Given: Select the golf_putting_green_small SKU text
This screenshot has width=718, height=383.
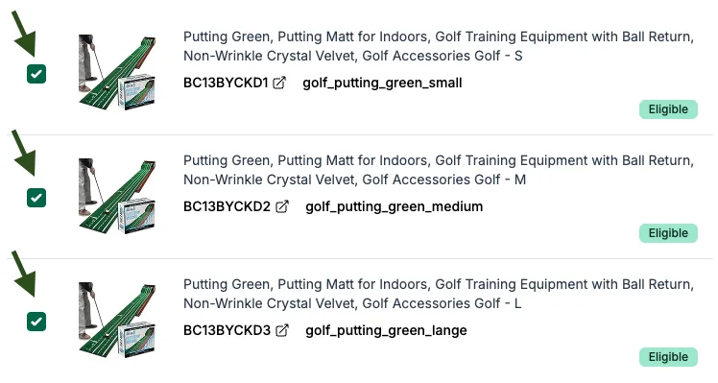Looking at the screenshot, I should coord(382,84).
